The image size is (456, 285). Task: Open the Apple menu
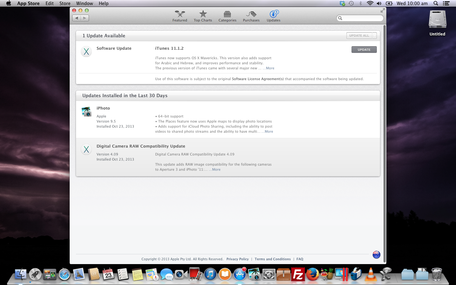(x=9, y=3)
